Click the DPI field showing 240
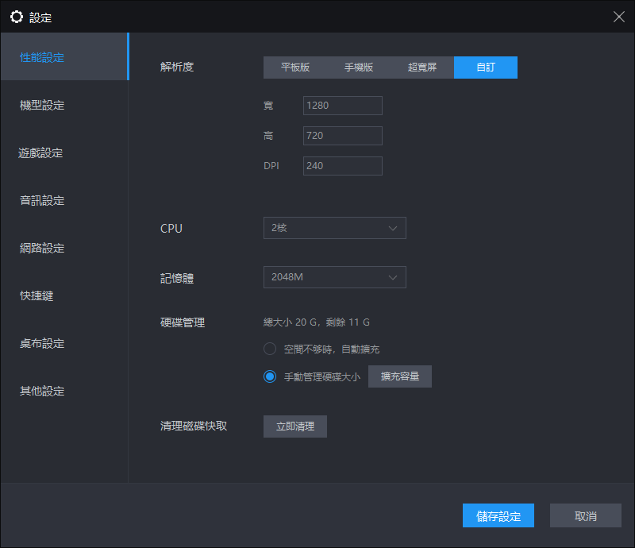The height and width of the screenshot is (548, 635). click(342, 166)
